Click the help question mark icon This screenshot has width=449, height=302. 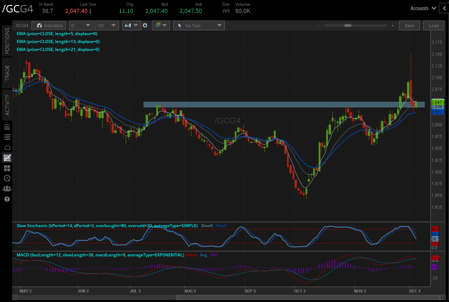[7, 199]
